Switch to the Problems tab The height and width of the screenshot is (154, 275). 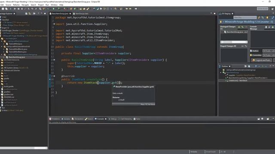(55, 119)
